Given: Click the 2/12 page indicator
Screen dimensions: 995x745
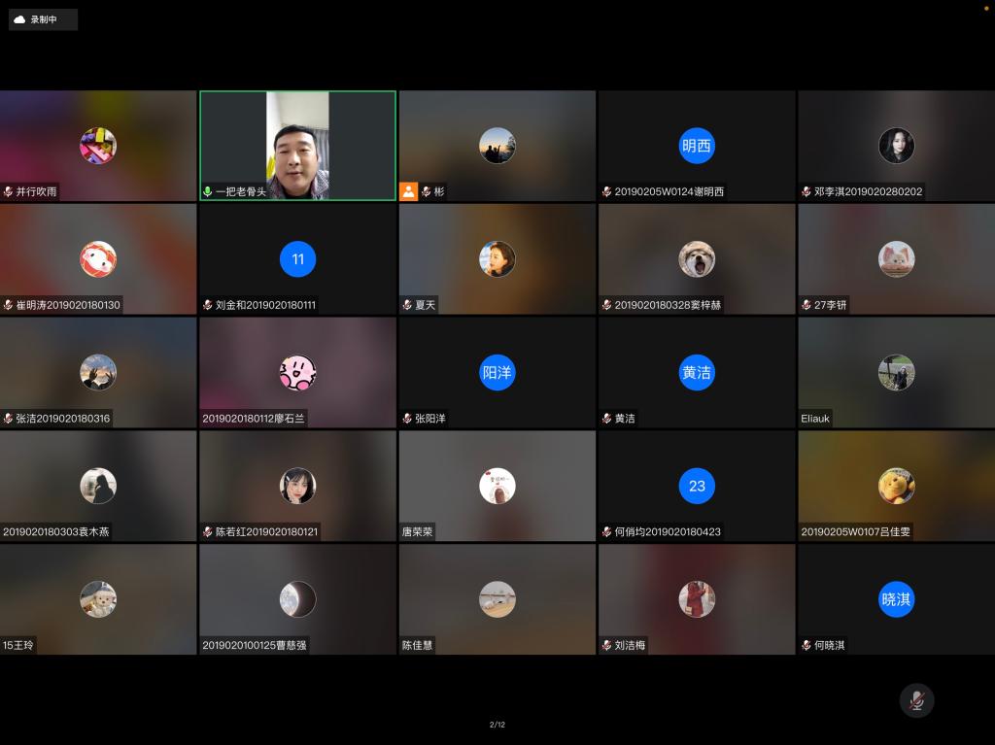Looking at the screenshot, I should (497, 725).
